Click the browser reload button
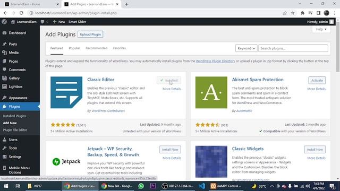 coord(21,13)
